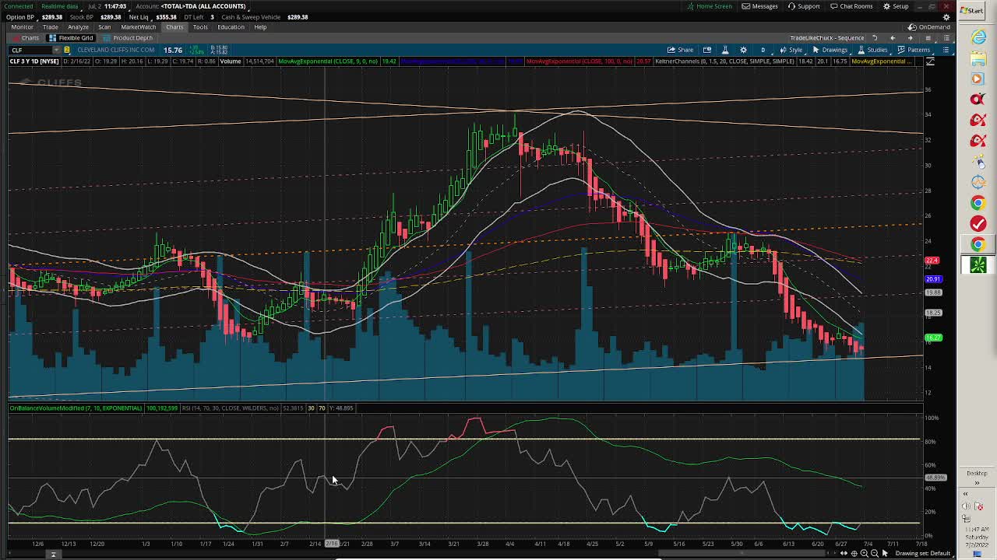Open the Home Screen
Image resolution: width=997 pixels, height=560 pixels.
coord(710,6)
